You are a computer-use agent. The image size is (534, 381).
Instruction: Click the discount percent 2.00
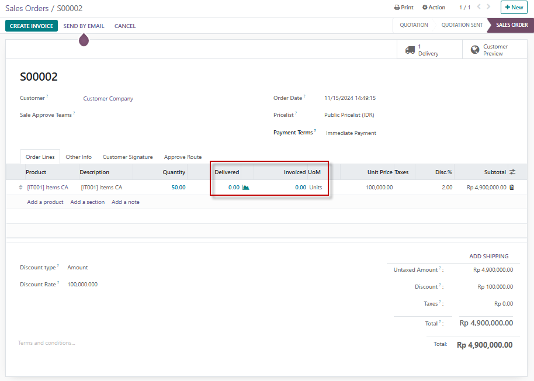pyautogui.click(x=447, y=187)
